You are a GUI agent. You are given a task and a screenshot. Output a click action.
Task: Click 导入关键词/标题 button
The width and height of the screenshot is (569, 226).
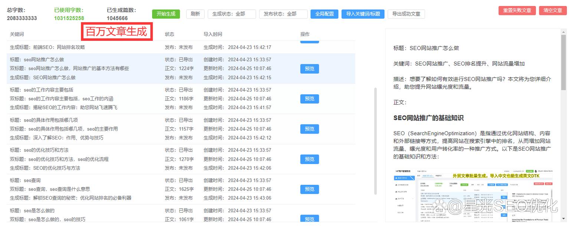point(363,14)
